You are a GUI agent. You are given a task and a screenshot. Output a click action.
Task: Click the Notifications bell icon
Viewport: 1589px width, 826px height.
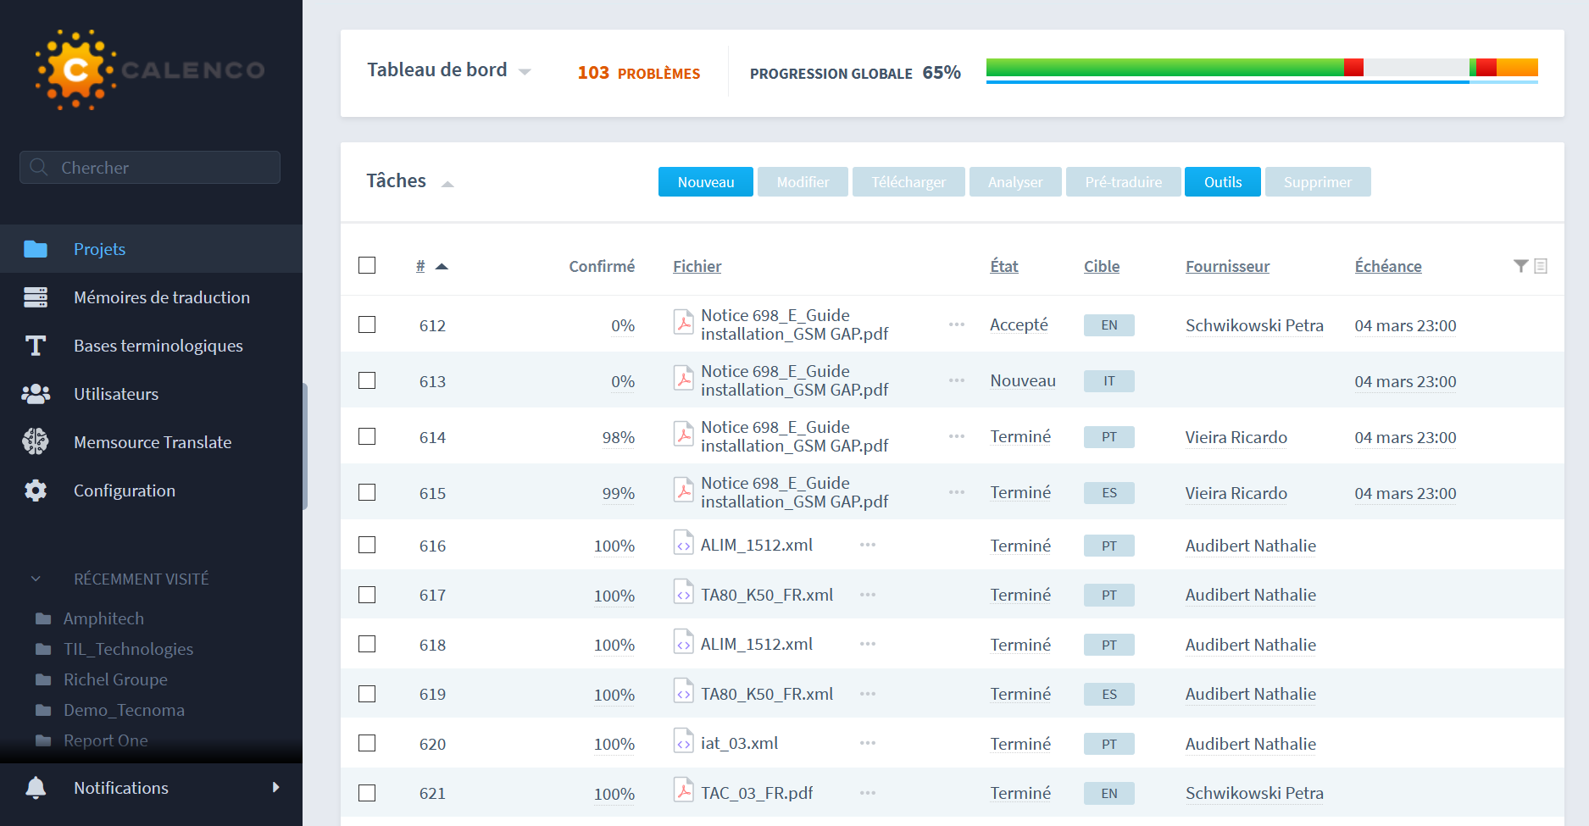point(36,788)
